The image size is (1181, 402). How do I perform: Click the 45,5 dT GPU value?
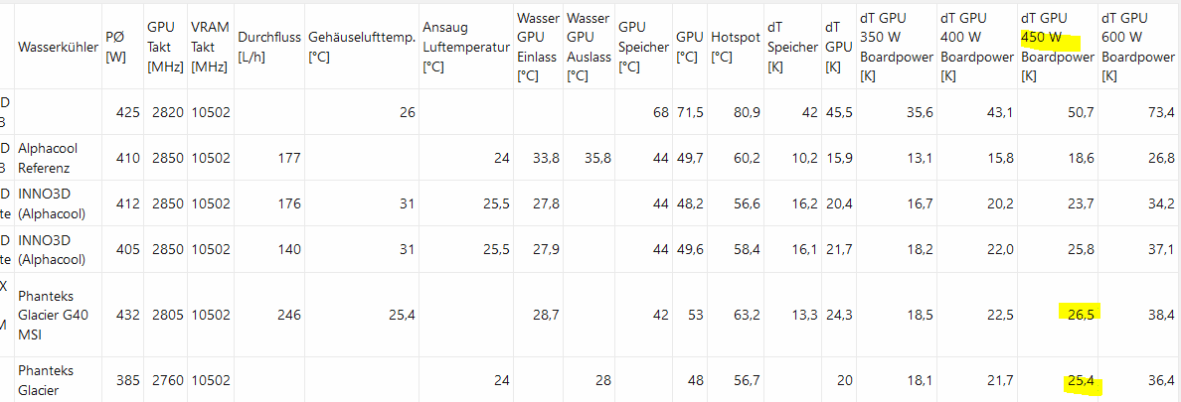[x=839, y=112]
